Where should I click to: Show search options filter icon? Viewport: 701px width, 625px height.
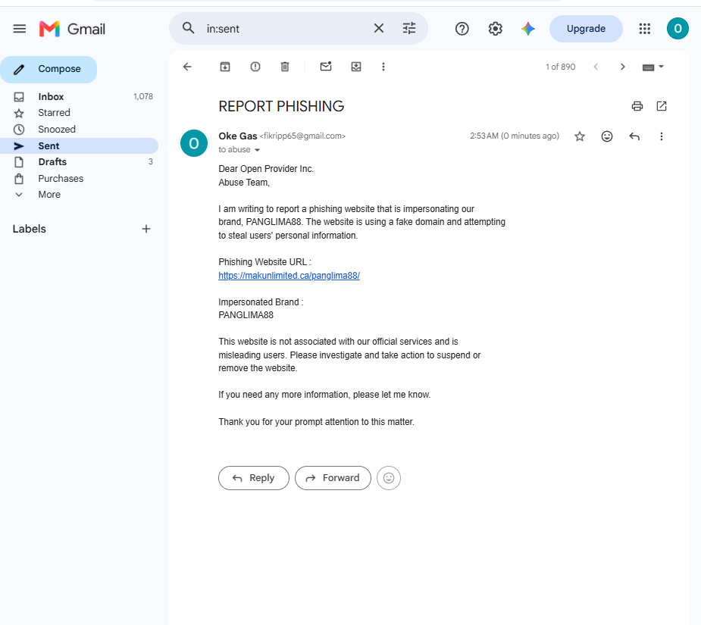coord(409,28)
